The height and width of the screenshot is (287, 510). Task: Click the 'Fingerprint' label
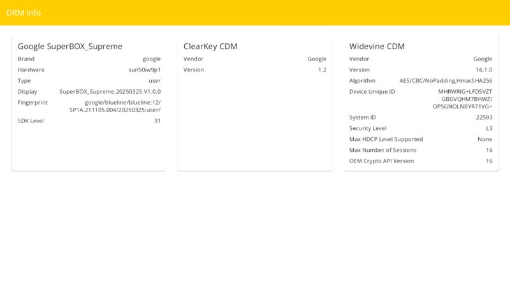tap(33, 103)
